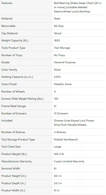The height and width of the screenshot is (195, 106).
Task: Click 3 year Limited Warranty text
Action: pos(69,162)
